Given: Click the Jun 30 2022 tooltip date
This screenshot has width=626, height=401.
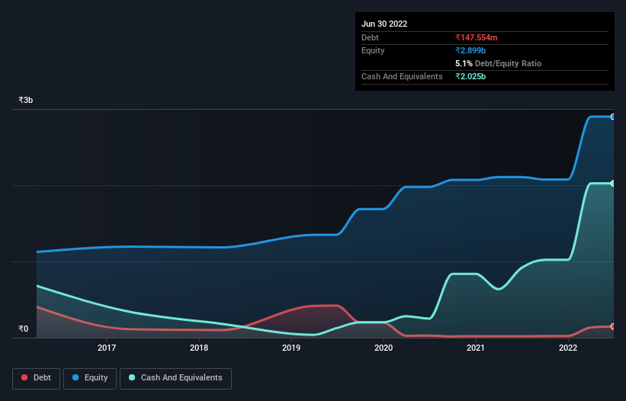Looking at the screenshot, I should point(384,24).
